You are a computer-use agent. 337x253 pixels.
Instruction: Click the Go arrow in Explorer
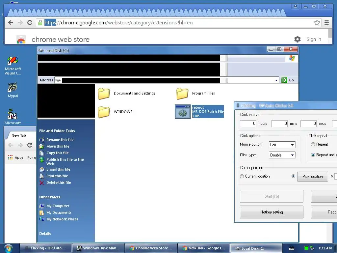click(284, 80)
